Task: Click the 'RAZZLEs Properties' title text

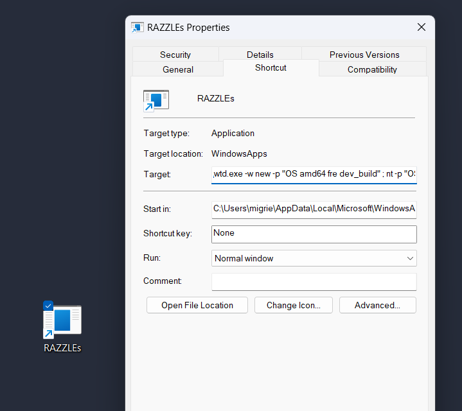Action: (x=188, y=28)
